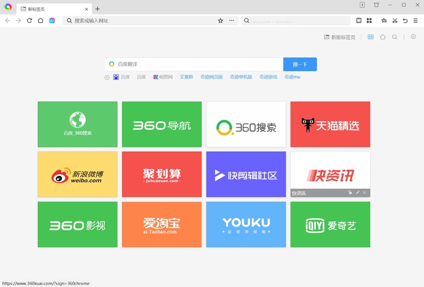Open the 新浪微博 weibo.com tile

77,174
